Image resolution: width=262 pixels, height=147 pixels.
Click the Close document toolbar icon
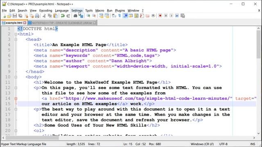coord(26,16)
